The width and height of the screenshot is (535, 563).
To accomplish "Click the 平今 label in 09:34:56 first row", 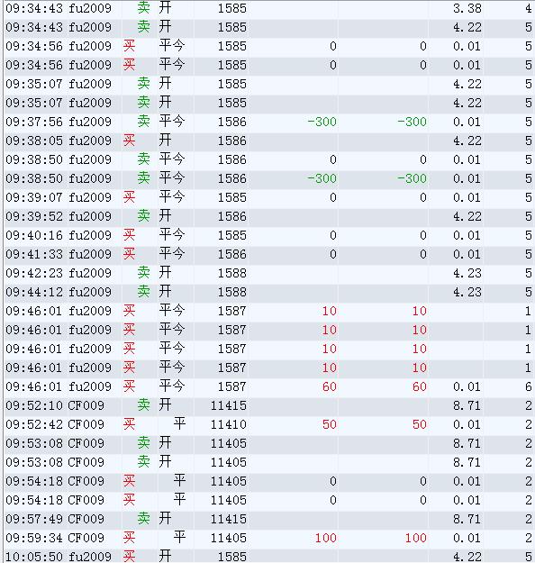I will click(x=172, y=46).
